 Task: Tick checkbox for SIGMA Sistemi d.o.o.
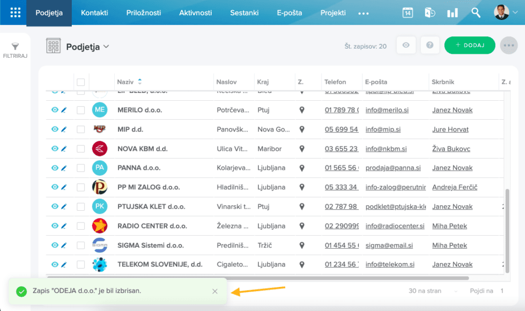tap(80, 246)
